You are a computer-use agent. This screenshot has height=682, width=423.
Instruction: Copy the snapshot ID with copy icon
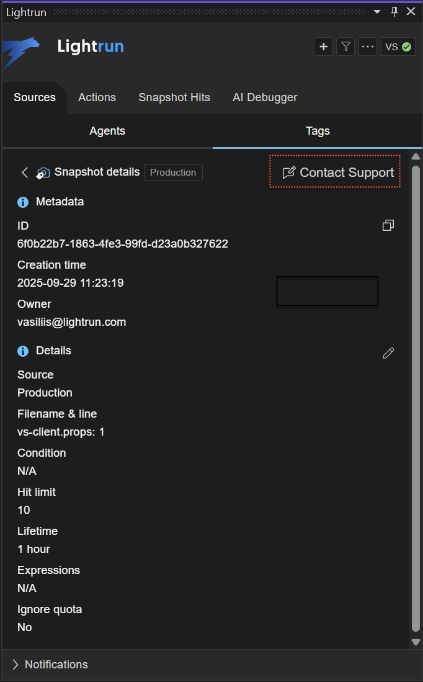pyautogui.click(x=388, y=226)
